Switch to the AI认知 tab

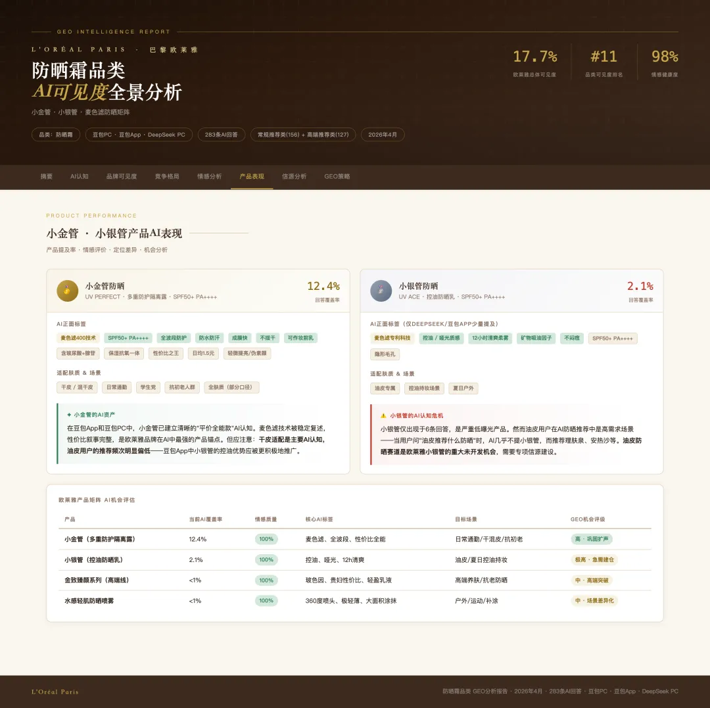point(80,177)
